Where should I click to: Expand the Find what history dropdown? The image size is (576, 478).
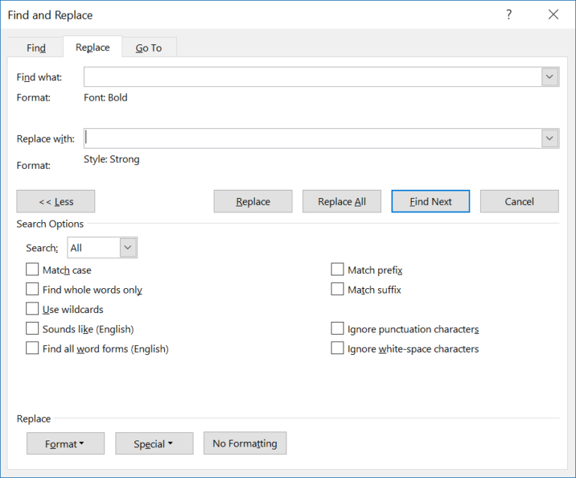[x=550, y=77]
